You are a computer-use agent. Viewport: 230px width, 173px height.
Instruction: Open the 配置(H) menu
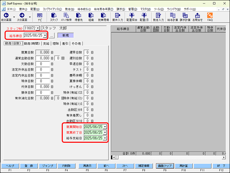[x=35, y=9]
